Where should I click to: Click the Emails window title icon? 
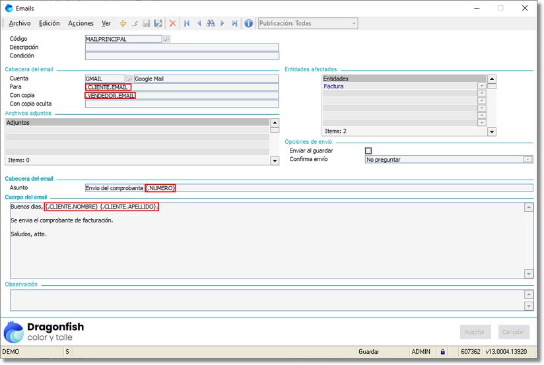click(9, 8)
